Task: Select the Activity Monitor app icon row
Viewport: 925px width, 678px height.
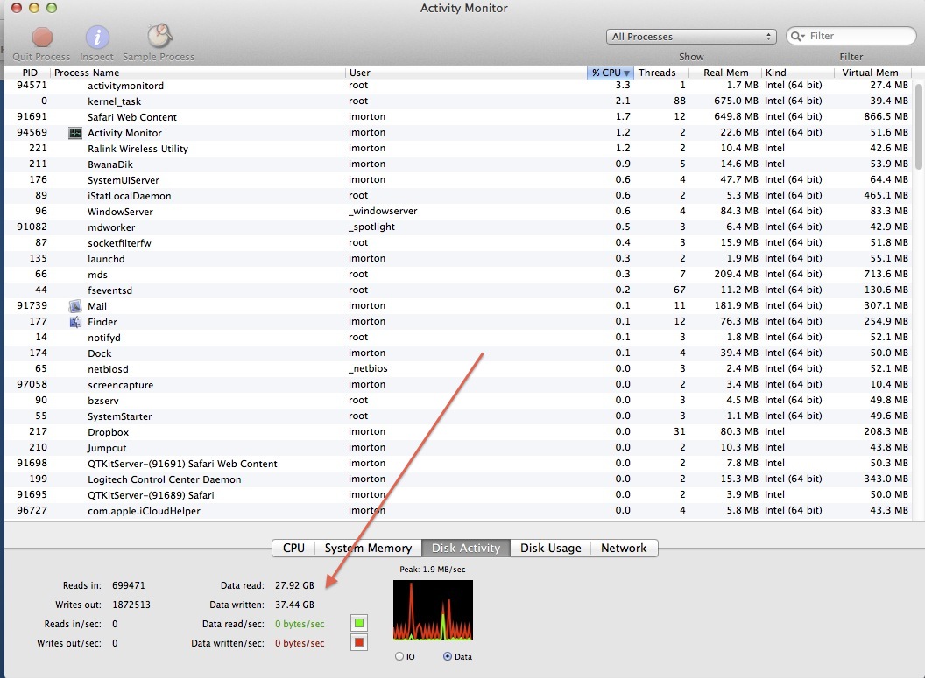Action: click(458, 133)
